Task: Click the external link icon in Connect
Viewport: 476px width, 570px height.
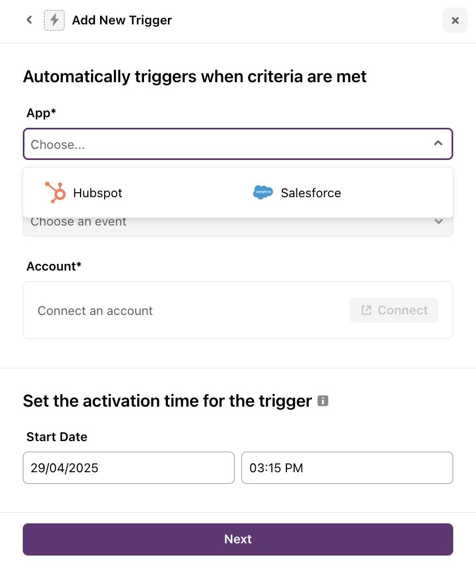Action: click(x=366, y=310)
